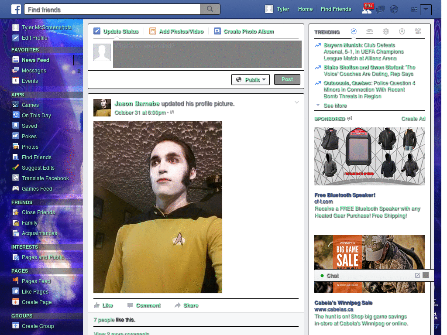Click Free Bluetooth Speaker ad image

click(369, 157)
